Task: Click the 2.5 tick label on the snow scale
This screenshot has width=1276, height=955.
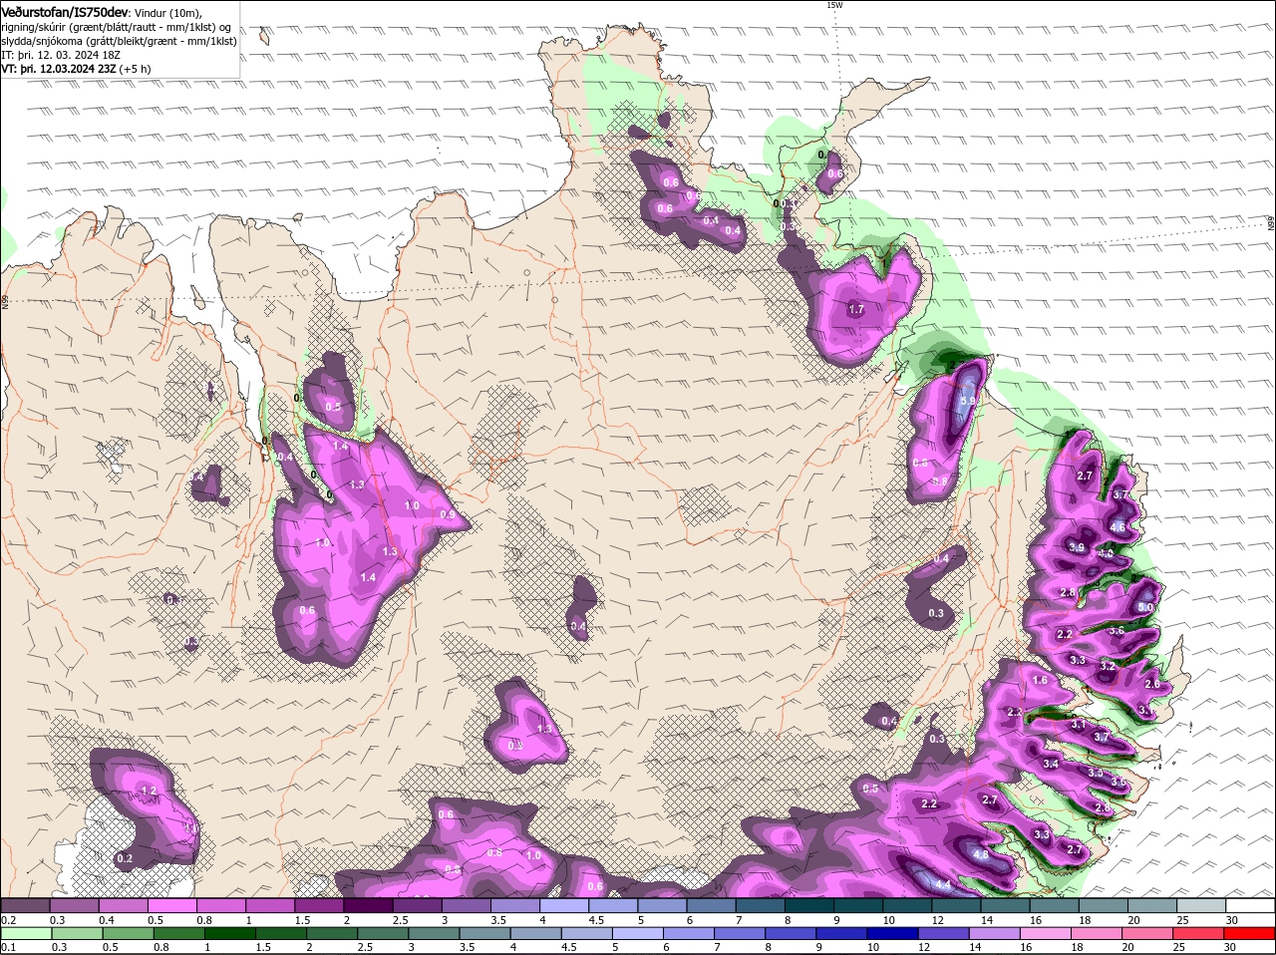Action: 400,919
